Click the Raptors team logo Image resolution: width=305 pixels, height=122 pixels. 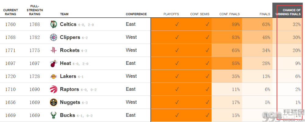[53, 89]
